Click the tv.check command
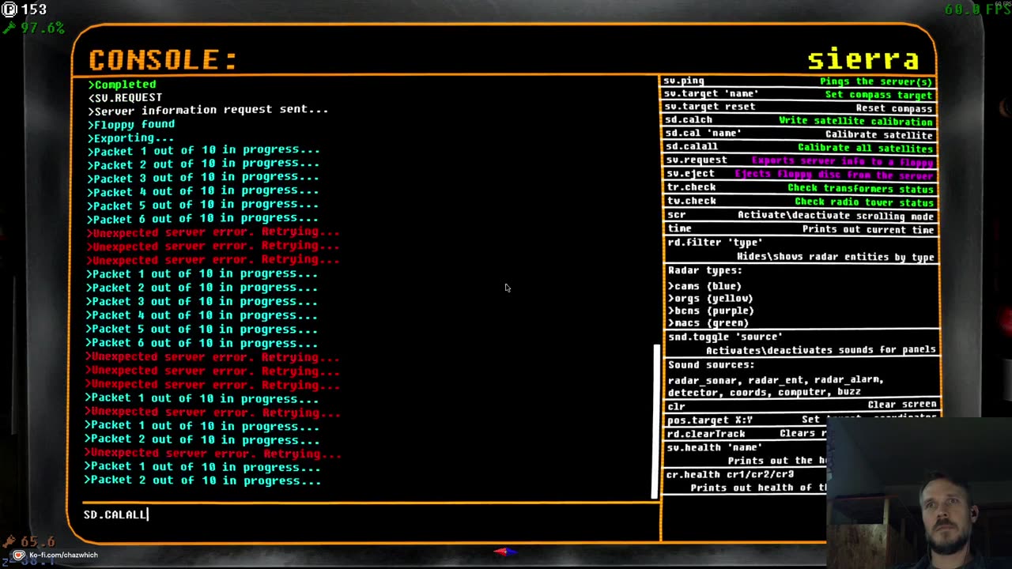1012x569 pixels. (x=692, y=201)
